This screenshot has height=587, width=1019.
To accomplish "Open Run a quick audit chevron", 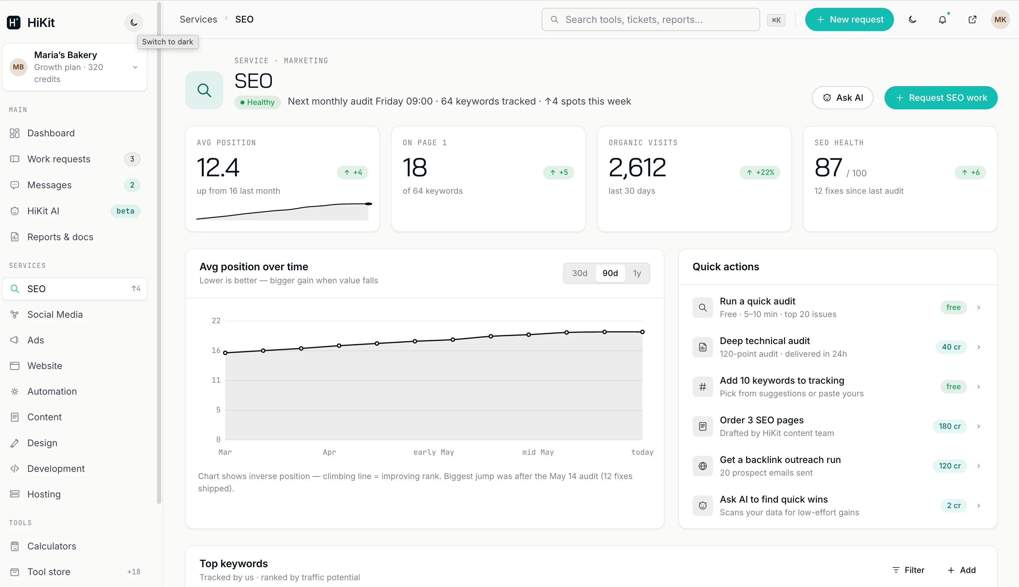I will click(979, 308).
